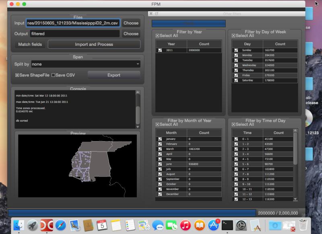Click the 2000000 / 2,000,000 progress counter
This screenshot has height=234, width=322.
pos(278,213)
